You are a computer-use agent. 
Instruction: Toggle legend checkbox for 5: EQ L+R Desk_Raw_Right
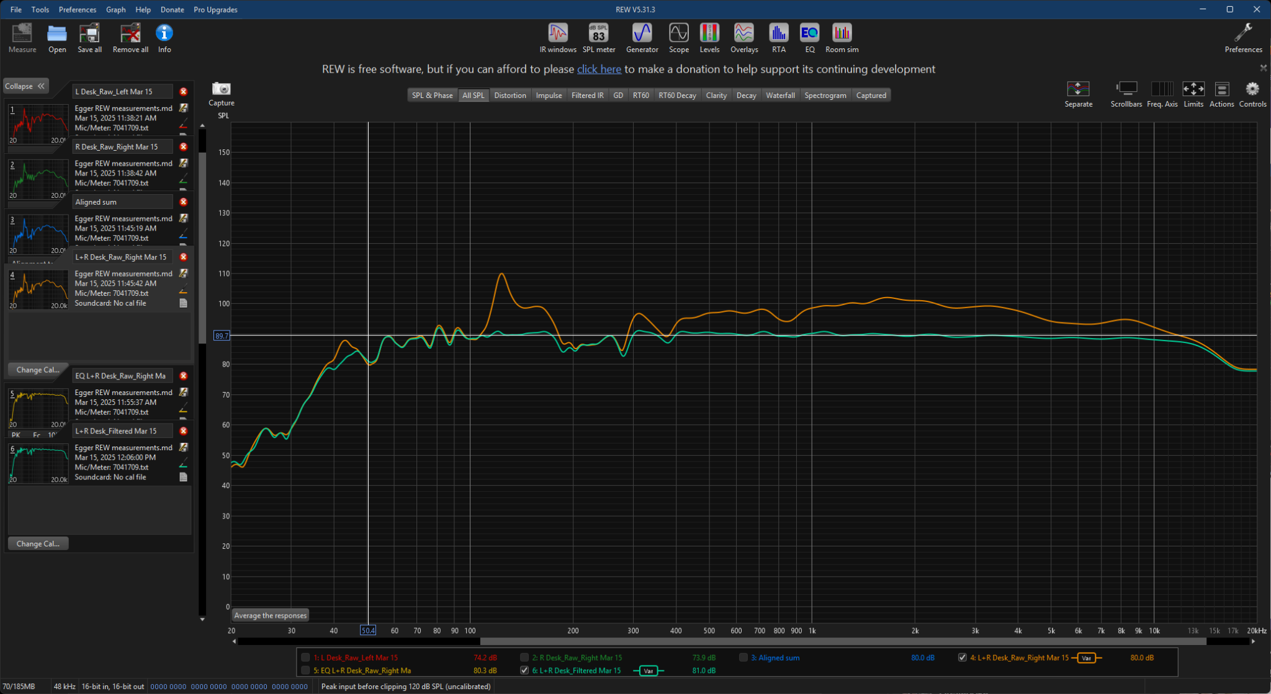click(305, 670)
